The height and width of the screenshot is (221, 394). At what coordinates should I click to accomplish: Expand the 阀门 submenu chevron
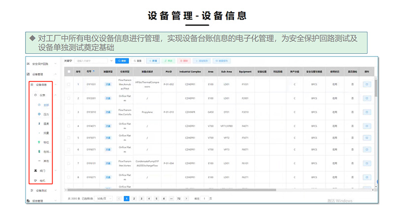(x=56, y=170)
